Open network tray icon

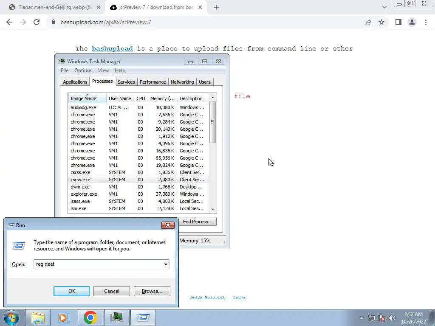371,318
